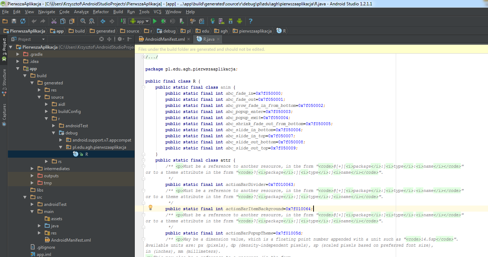Collapse the anim class fold marker
This screenshot has width=488, height=257.
click(143, 87)
